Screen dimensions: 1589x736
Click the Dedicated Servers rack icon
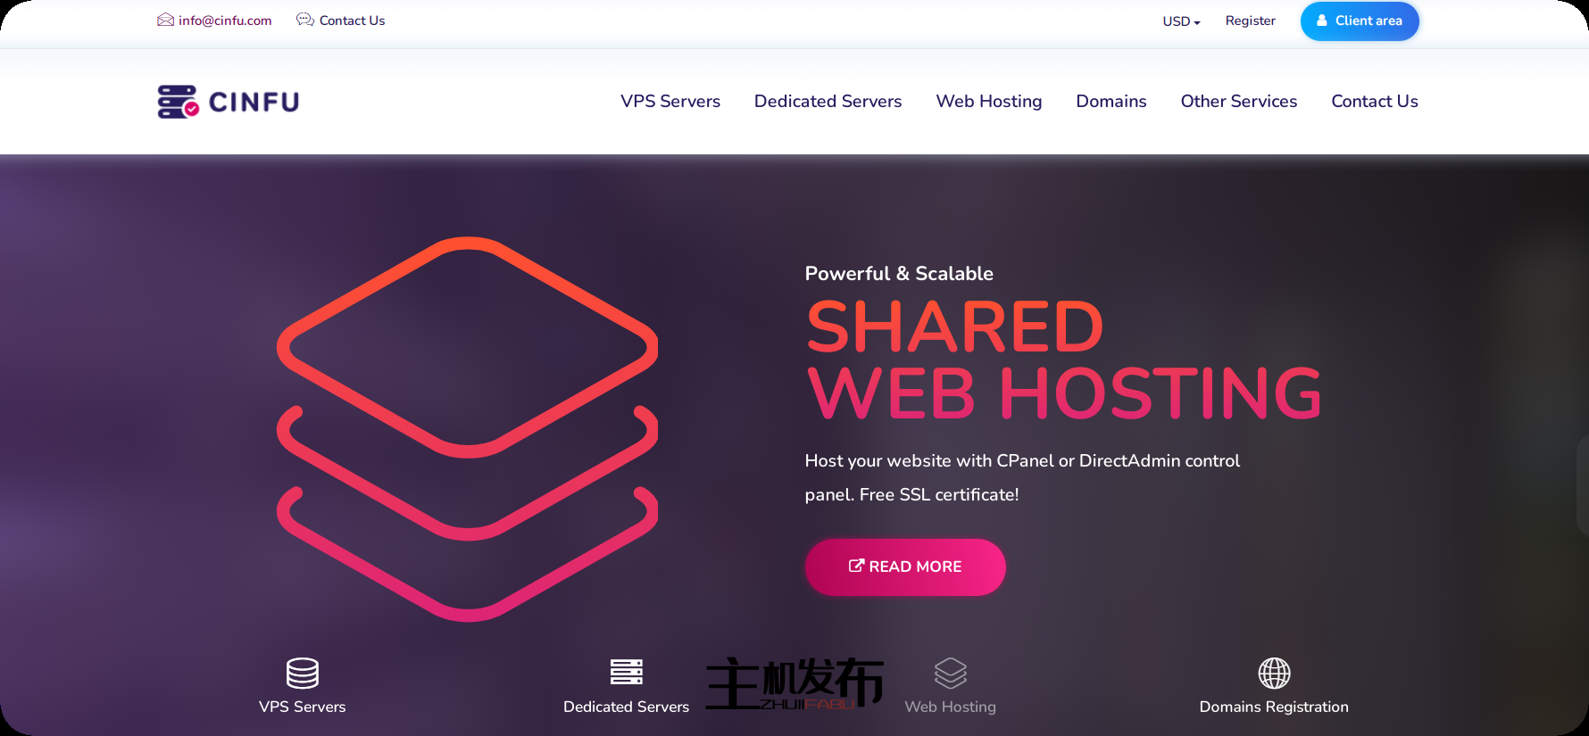pyautogui.click(x=627, y=672)
